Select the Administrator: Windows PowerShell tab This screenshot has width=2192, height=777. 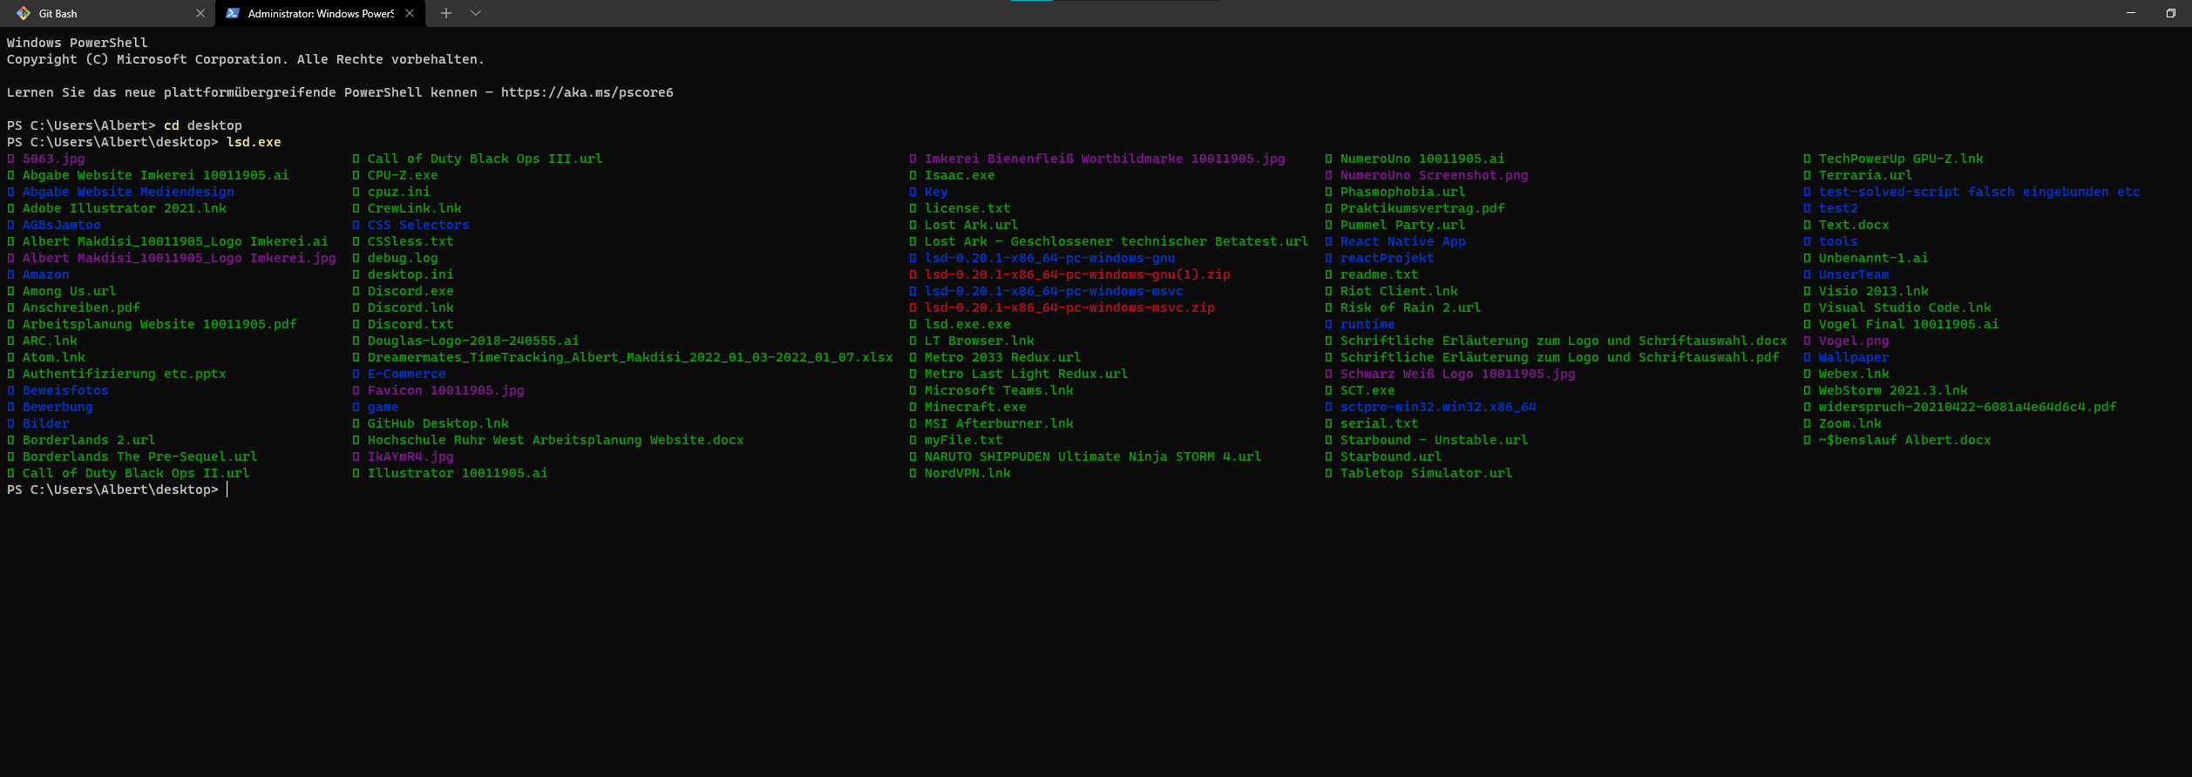point(320,13)
